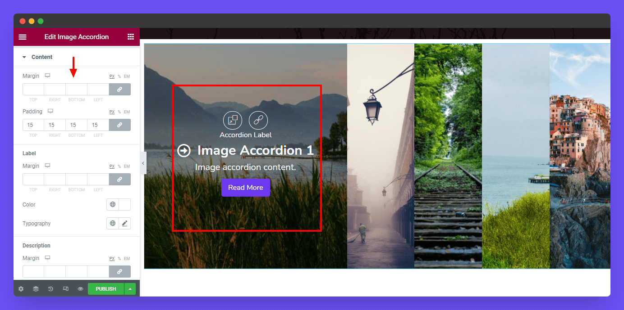624x310 pixels.
Task: Click the Typography label text
Action: [x=37, y=224]
